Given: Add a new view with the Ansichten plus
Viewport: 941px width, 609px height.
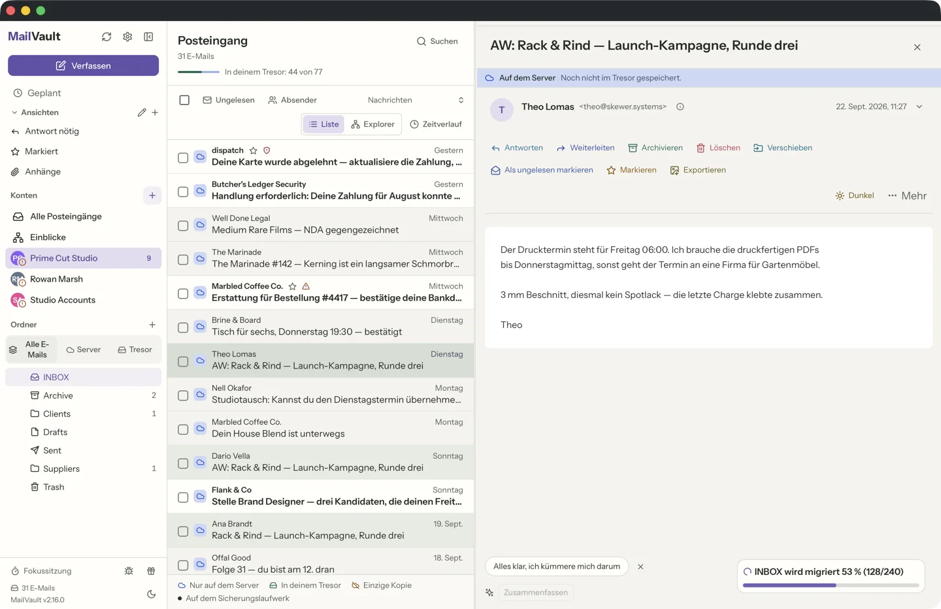Looking at the screenshot, I should tap(155, 112).
